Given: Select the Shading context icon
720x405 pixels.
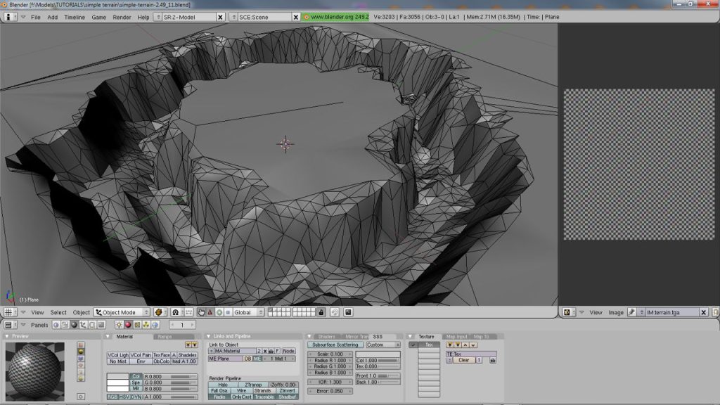Looking at the screenshot, I should 73,324.
